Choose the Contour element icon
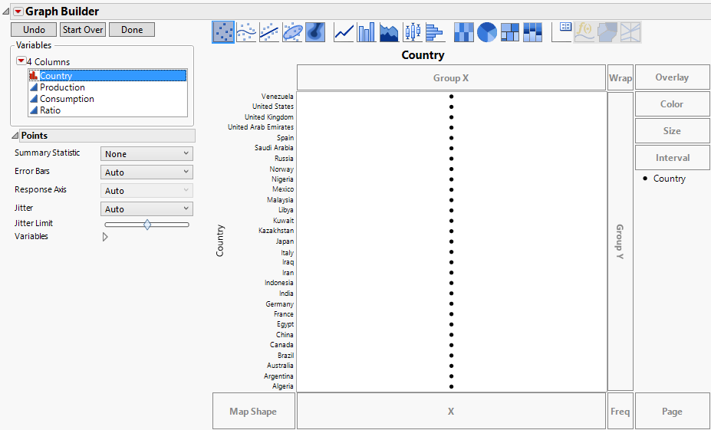 pos(315,32)
